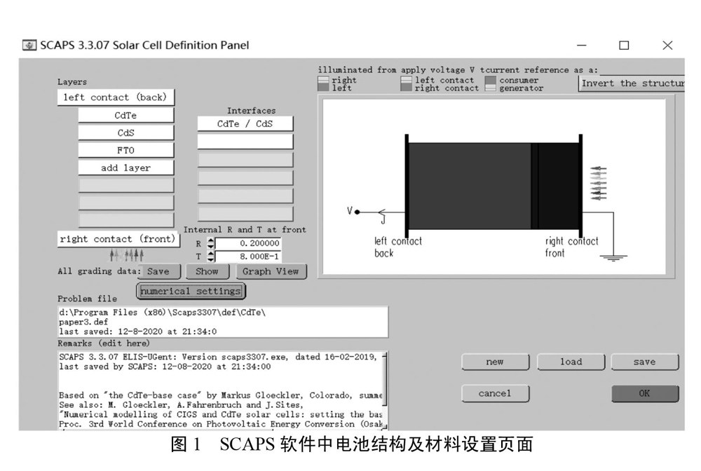Open the CdTe layer properties
The width and height of the screenshot is (701, 471).
(125, 115)
